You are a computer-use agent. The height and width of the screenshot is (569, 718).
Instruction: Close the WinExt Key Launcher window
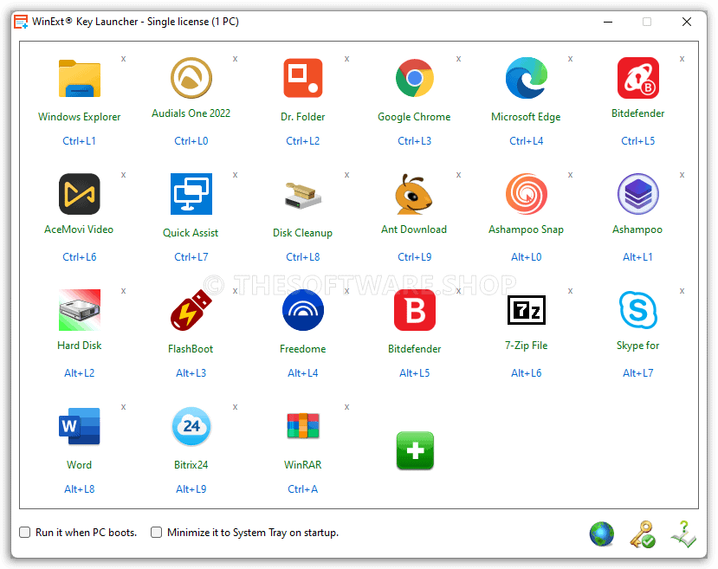pos(687,22)
